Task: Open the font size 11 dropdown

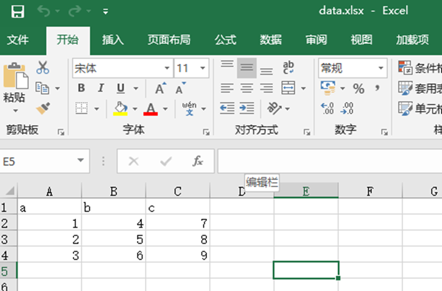Action: tap(202, 68)
